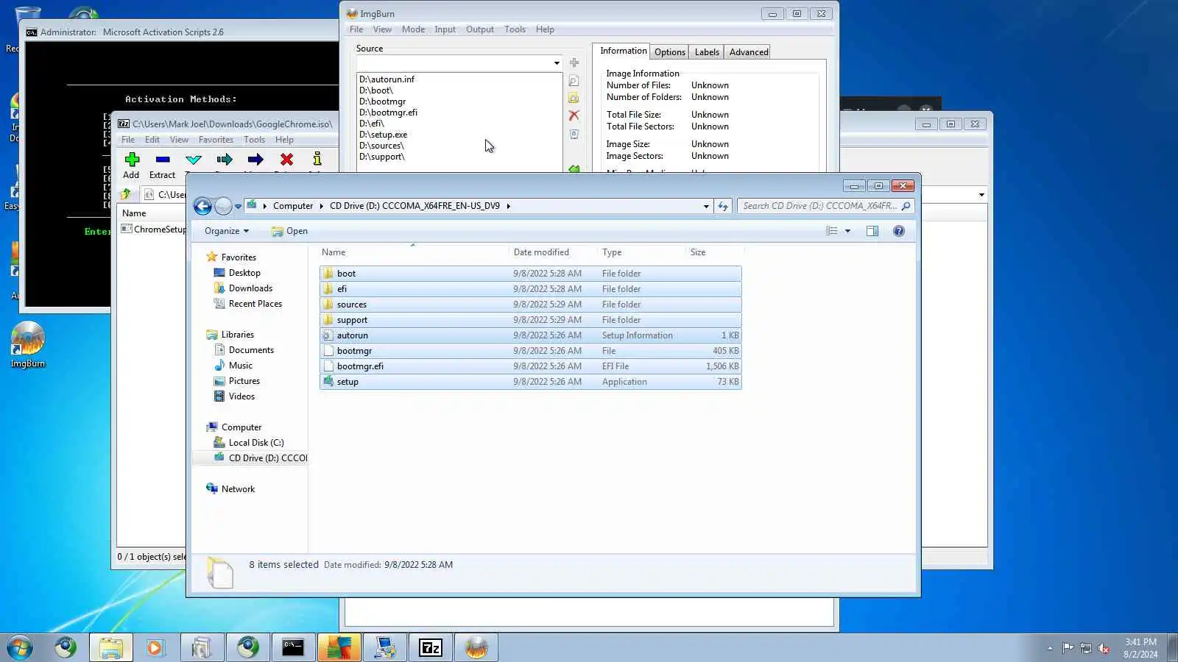Click ImgBurn's browse for a file icon
Viewport: 1178px width, 662px height.
click(x=574, y=81)
